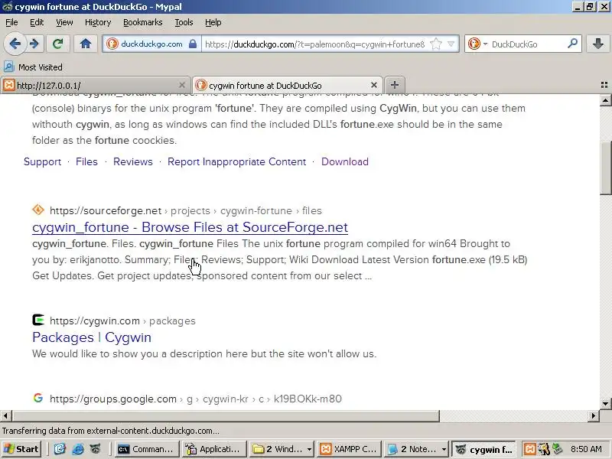Open the History menu
Viewport: 612px width, 459px height.
[x=98, y=22]
